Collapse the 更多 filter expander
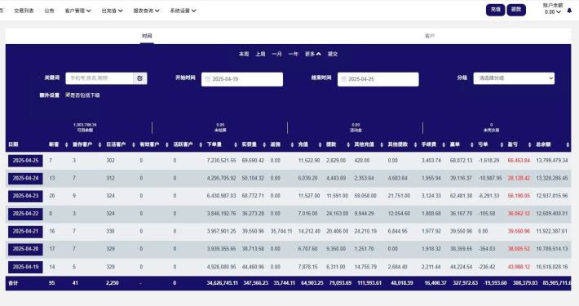The width and height of the screenshot is (579, 306). 313,54
